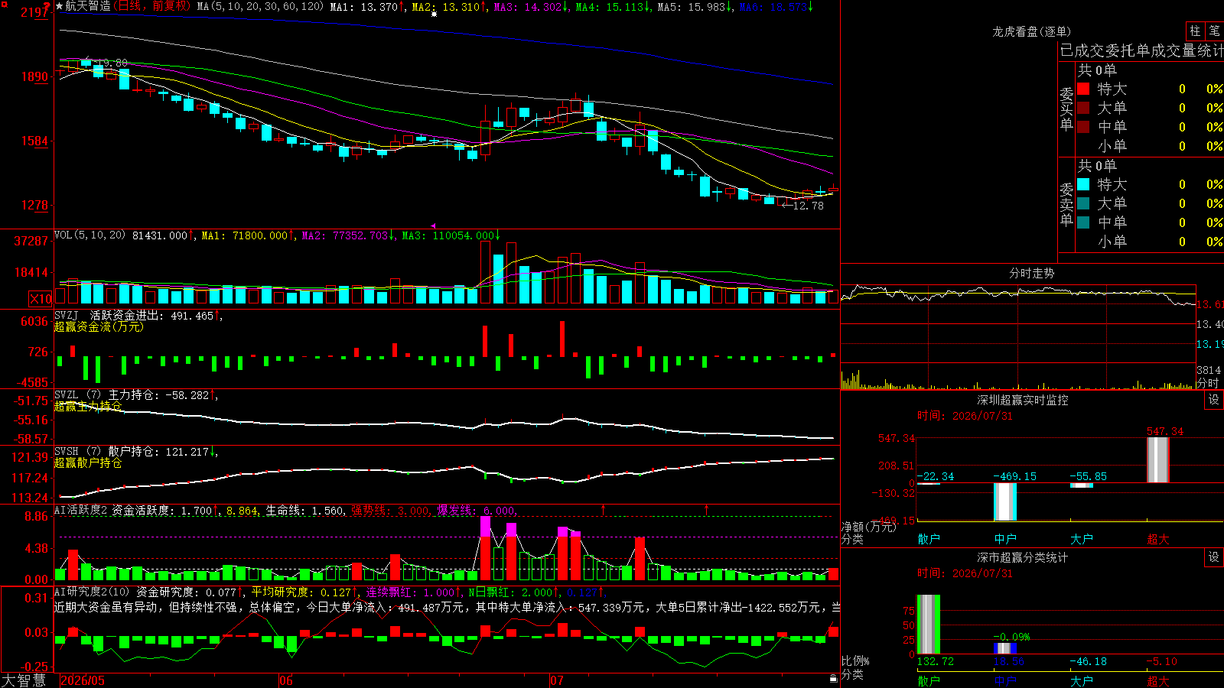Click the 大智慧 logo in the bottom-left corner
The image size is (1224, 688).
pyautogui.click(x=24, y=680)
